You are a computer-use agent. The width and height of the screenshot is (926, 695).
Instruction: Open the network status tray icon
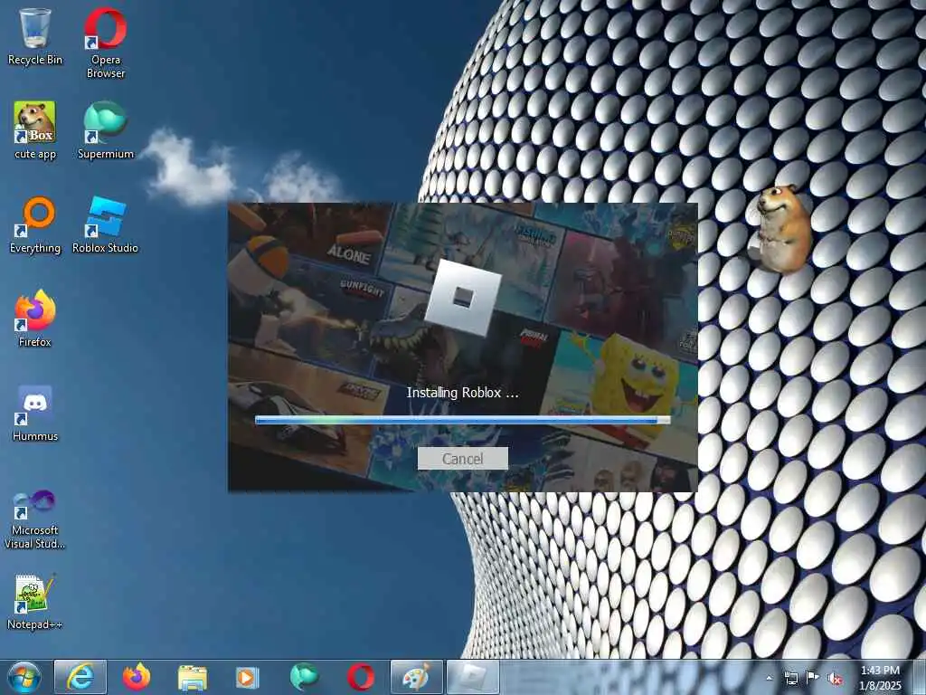[790, 678]
